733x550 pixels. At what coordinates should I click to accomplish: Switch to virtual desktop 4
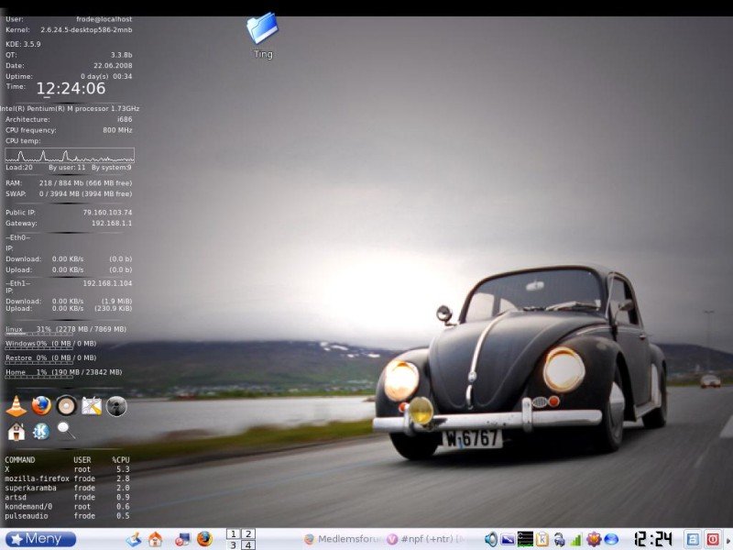point(248,545)
